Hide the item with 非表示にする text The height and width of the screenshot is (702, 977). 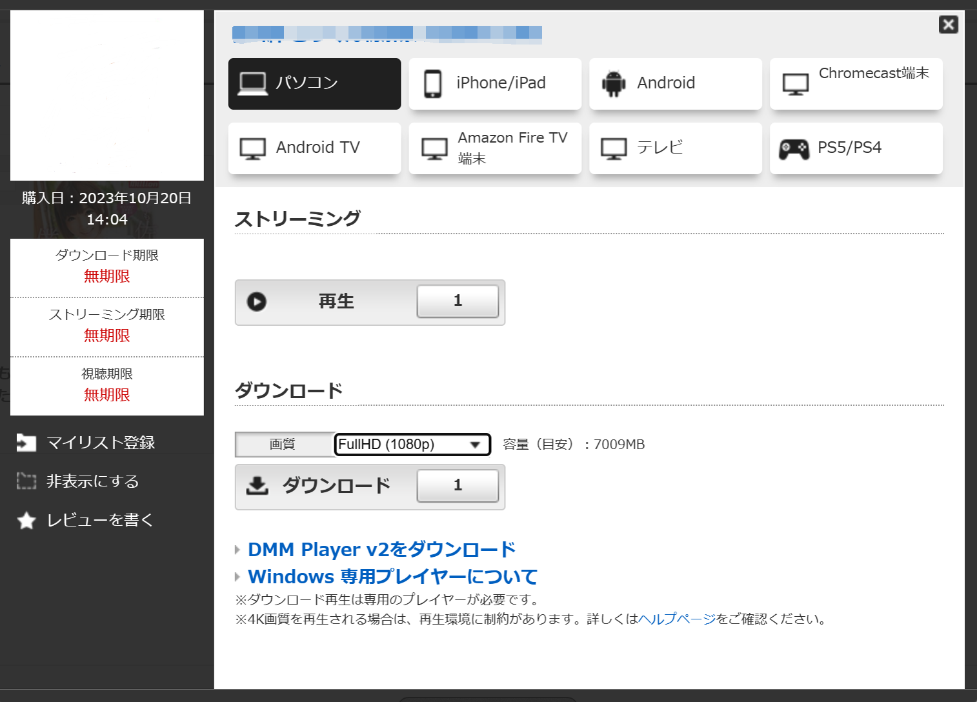(x=93, y=481)
